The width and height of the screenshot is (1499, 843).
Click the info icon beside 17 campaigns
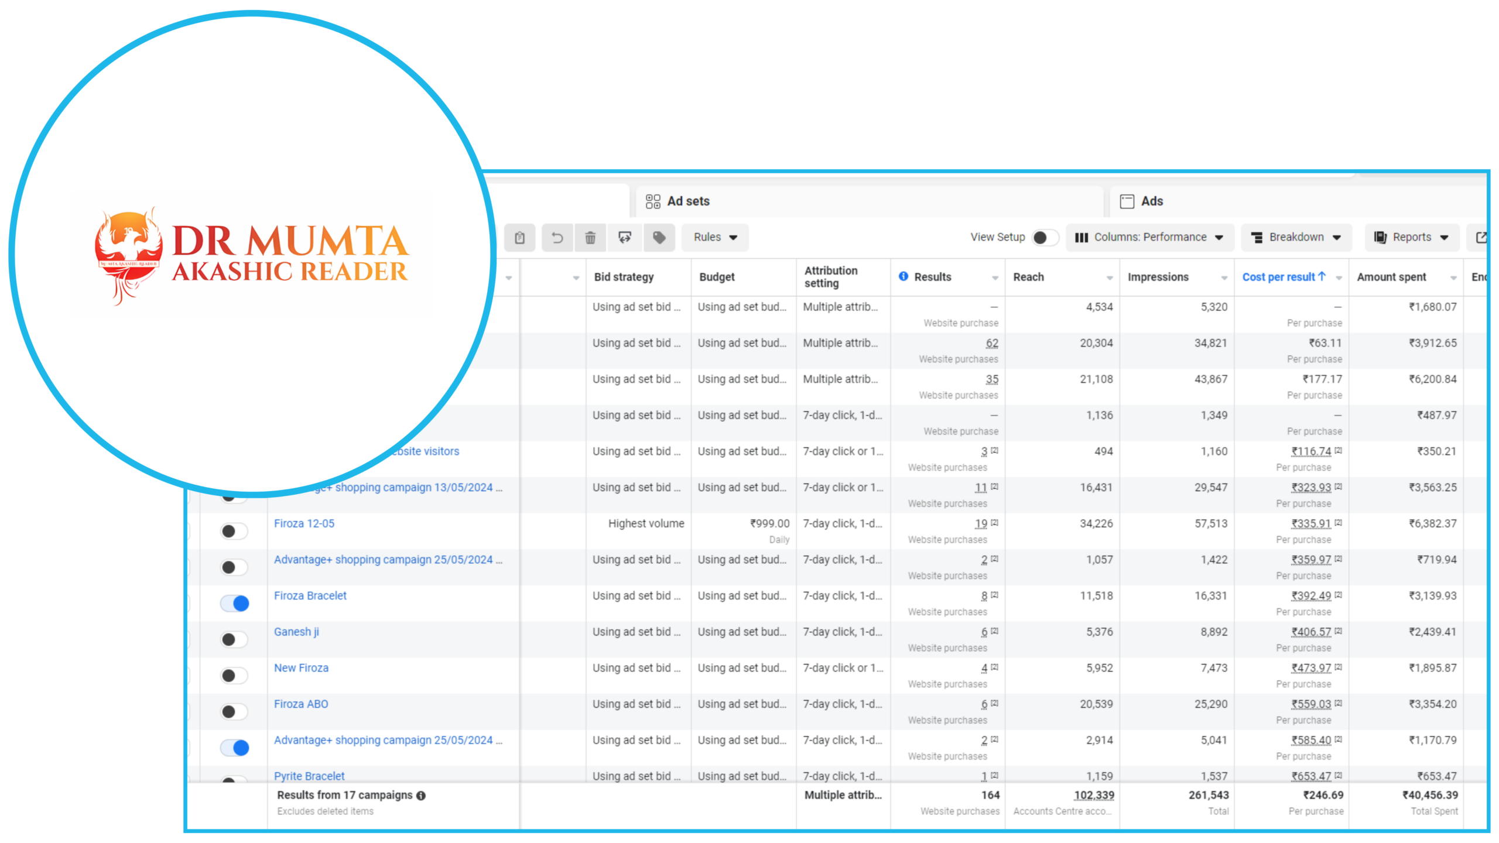(421, 796)
